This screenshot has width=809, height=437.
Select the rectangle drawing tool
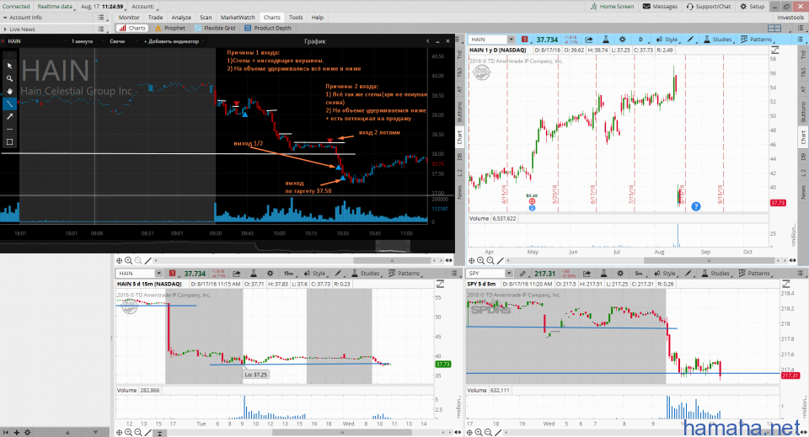tap(9, 141)
